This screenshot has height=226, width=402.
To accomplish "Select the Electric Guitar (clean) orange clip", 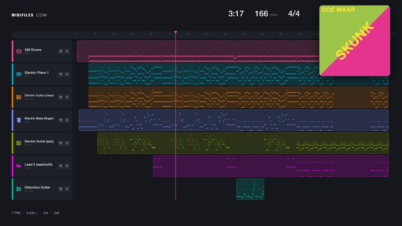I will pyautogui.click(x=238, y=97).
